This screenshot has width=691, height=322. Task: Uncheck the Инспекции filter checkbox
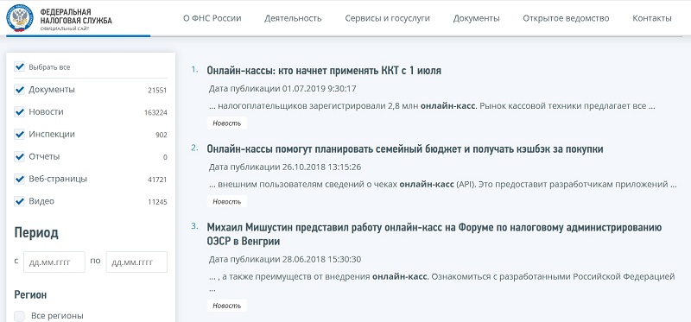tap(19, 135)
